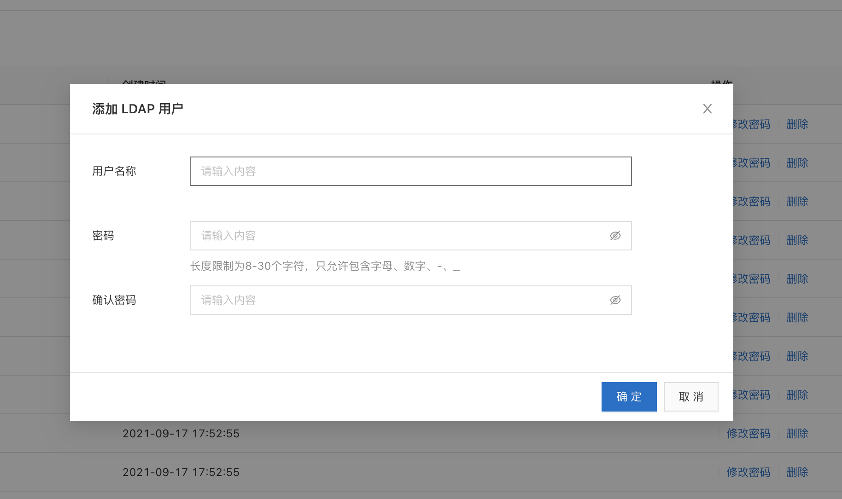Click the hint text 长度限制为8-30个字符
Screen dimensions: 842x499
tap(247, 266)
